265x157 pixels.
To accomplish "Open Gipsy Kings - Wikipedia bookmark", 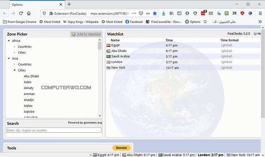I will (x=81, y=22).
